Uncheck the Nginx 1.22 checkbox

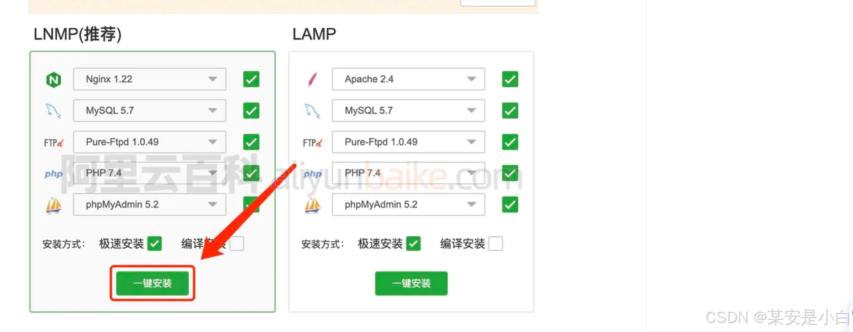click(251, 79)
